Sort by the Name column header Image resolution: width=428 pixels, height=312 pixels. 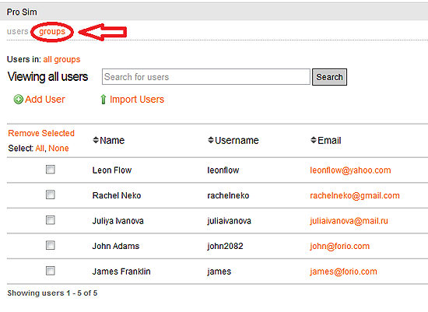[112, 140]
